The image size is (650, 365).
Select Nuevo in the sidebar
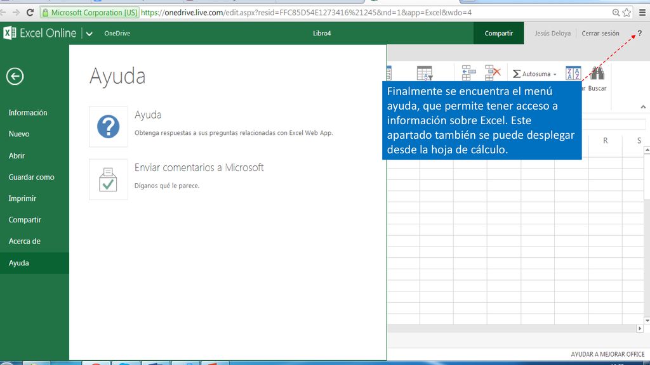point(19,134)
